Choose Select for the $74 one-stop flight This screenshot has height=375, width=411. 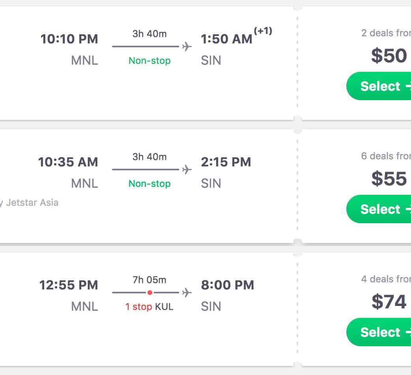pos(379,332)
